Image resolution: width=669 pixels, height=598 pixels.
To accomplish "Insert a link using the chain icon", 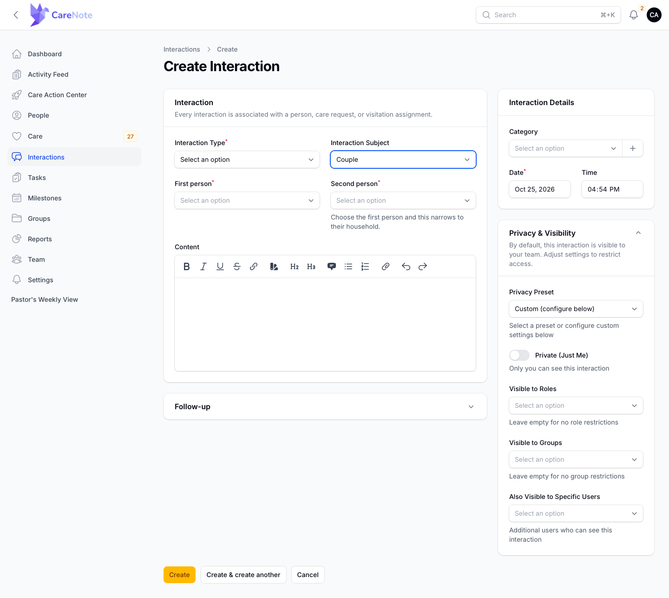I will click(254, 266).
